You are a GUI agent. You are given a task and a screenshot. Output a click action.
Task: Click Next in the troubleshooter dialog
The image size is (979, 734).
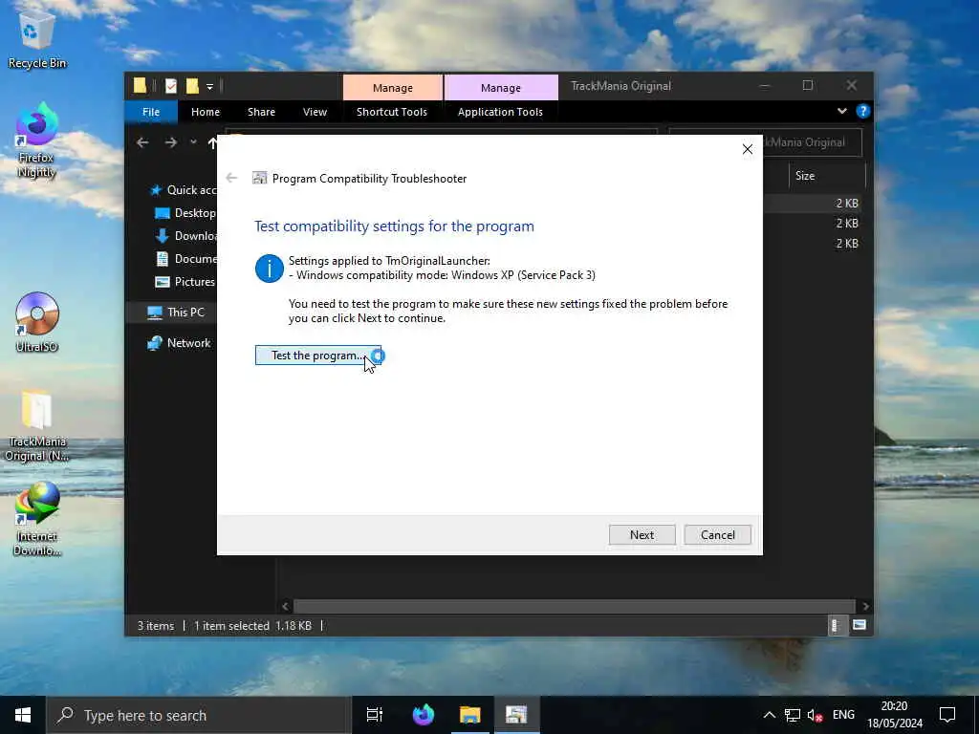click(642, 535)
